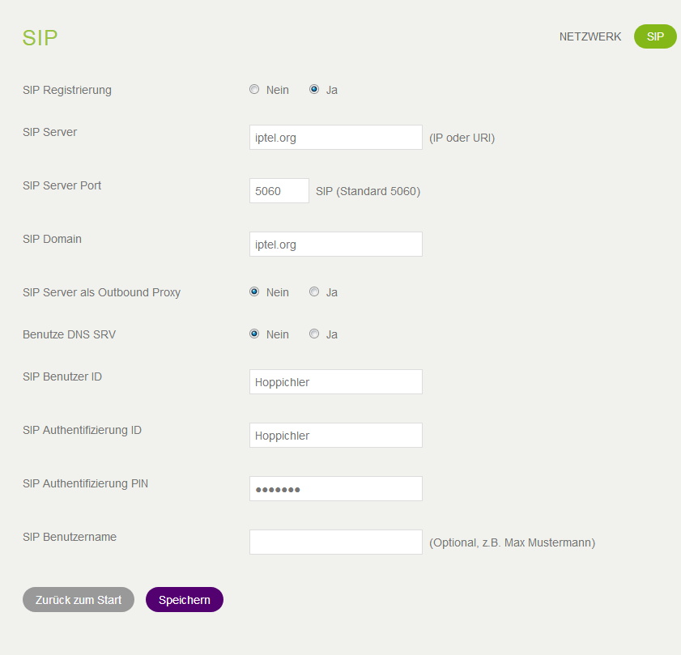Click the SIP Registrierung label
The image size is (681, 655).
pos(67,90)
